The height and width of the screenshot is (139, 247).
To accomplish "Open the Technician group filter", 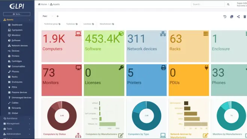I will [52, 24].
